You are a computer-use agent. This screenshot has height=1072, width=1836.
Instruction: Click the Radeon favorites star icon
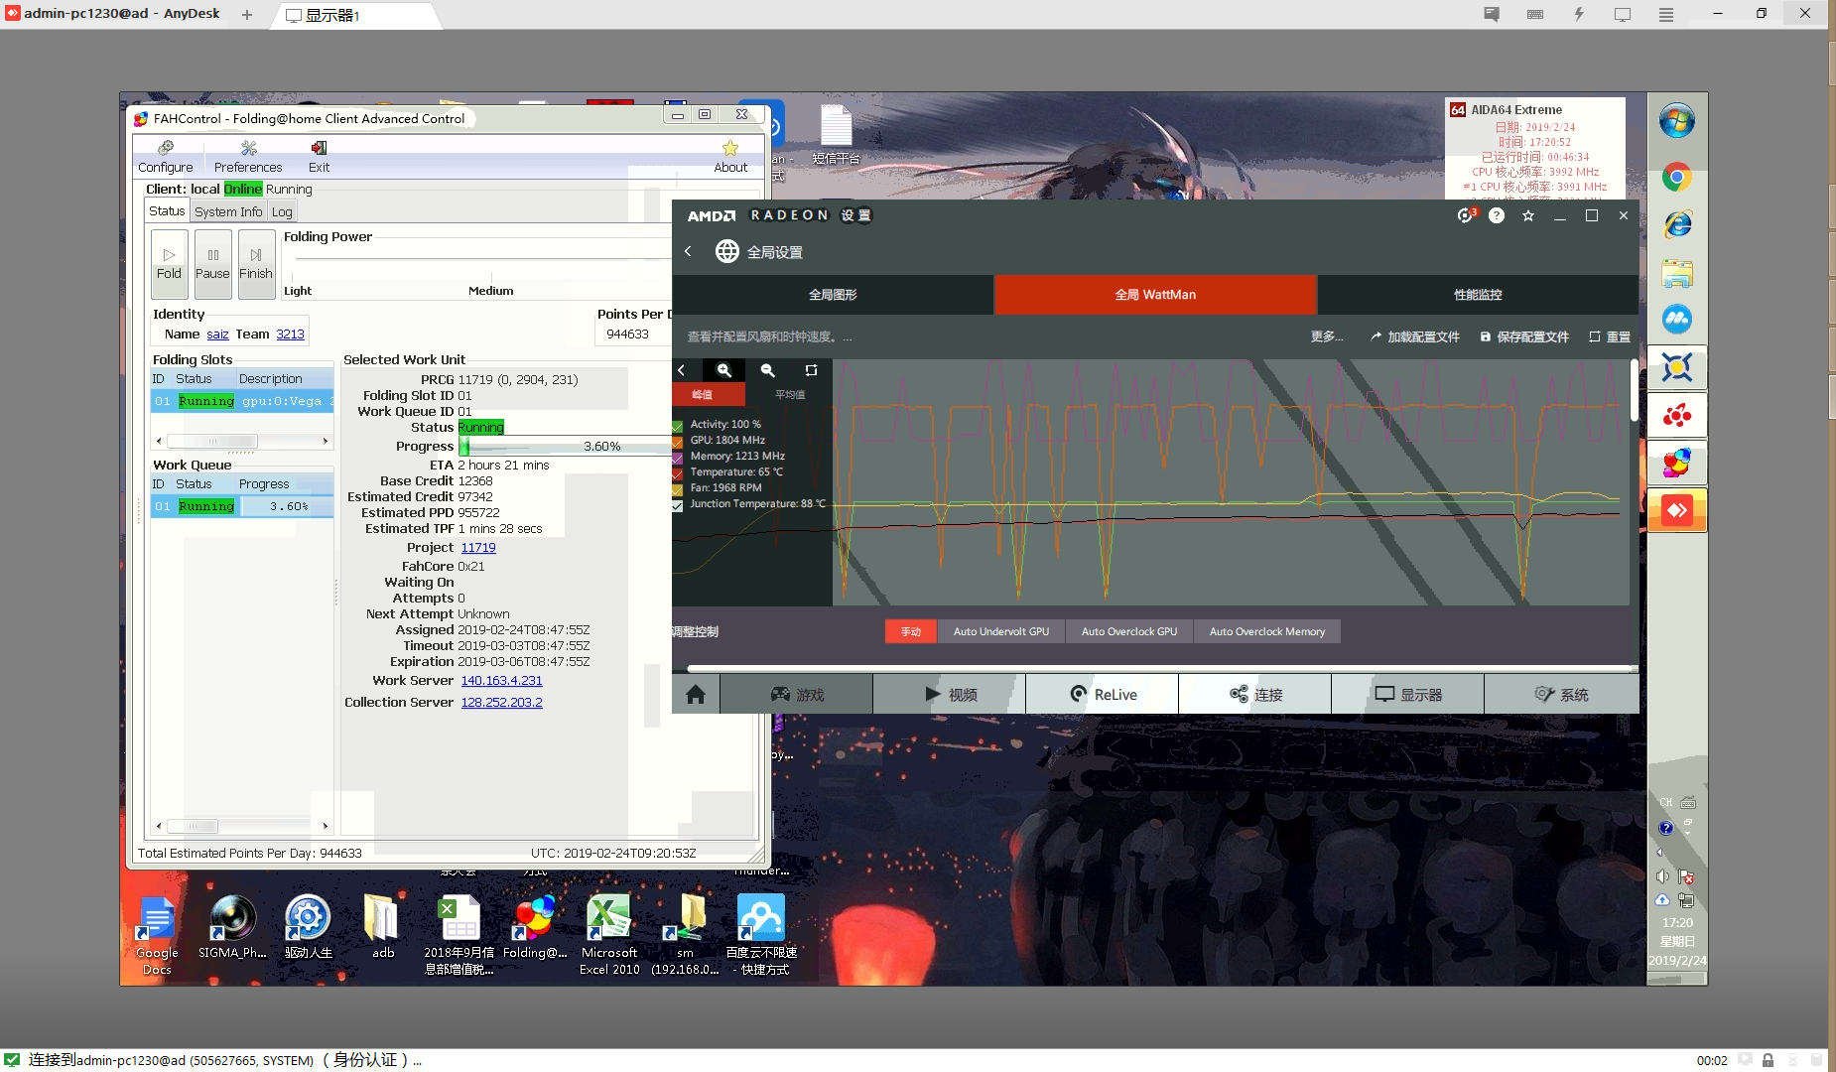click(1528, 215)
